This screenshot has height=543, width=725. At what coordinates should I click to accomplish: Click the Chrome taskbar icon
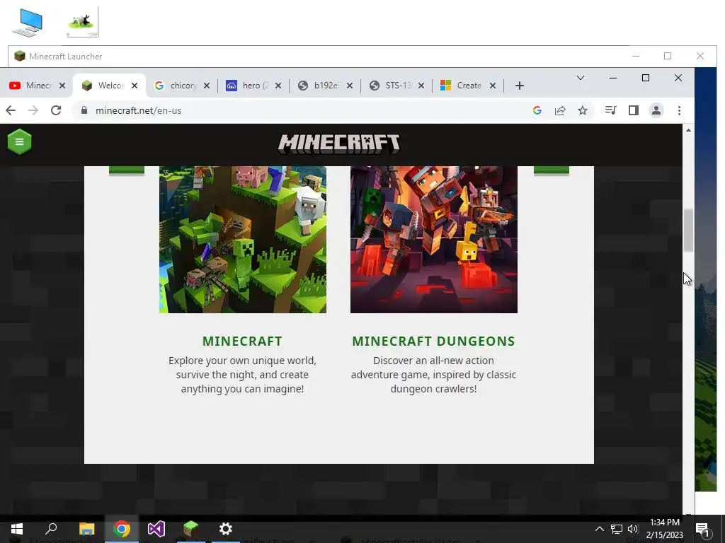click(x=122, y=529)
